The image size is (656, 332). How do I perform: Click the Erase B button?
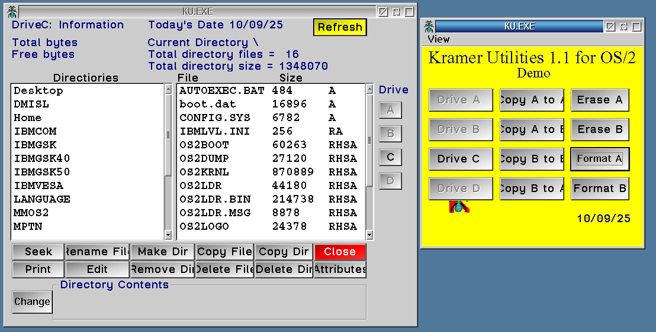coord(599,129)
